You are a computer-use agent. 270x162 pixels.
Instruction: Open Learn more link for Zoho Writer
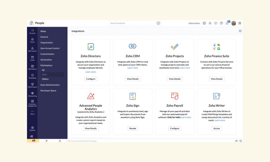[x=220, y=120]
